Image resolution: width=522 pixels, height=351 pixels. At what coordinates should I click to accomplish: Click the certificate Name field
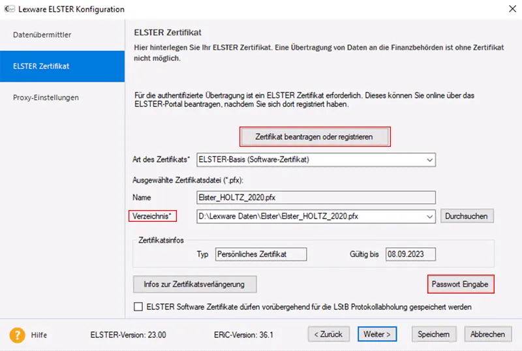pyautogui.click(x=316, y=196)
